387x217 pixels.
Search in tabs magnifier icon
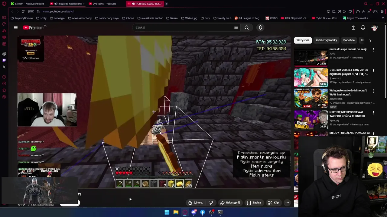(x=366, y=4)
